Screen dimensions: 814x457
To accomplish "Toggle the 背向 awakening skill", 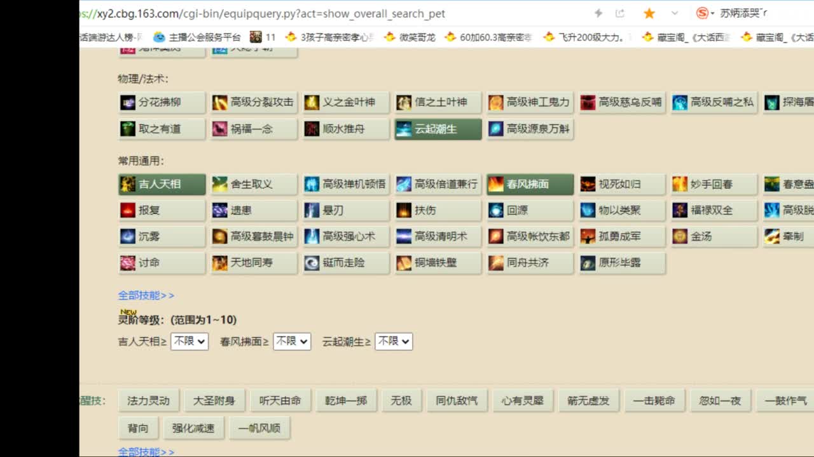I will pyautogui.click(x=138, y=428).
